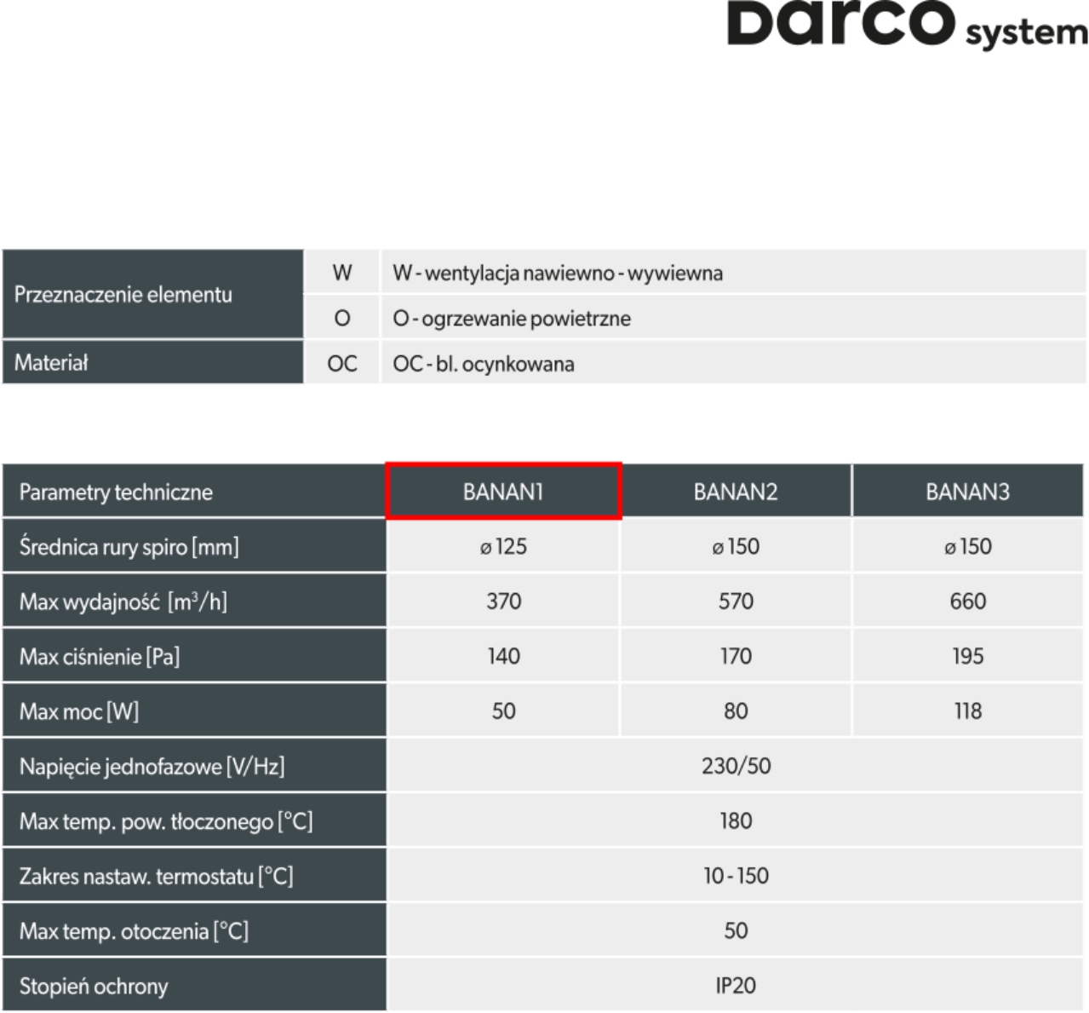
Task: Click the BANAN3 column header
Action: point(968,492)
